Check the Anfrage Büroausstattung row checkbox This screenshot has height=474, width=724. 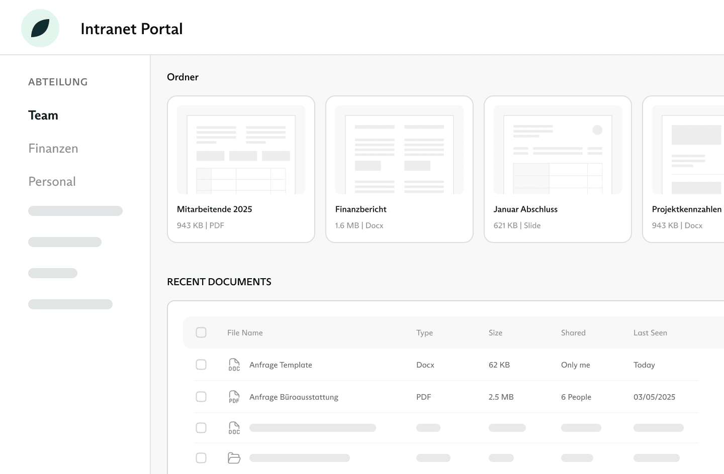click(201, 397)
